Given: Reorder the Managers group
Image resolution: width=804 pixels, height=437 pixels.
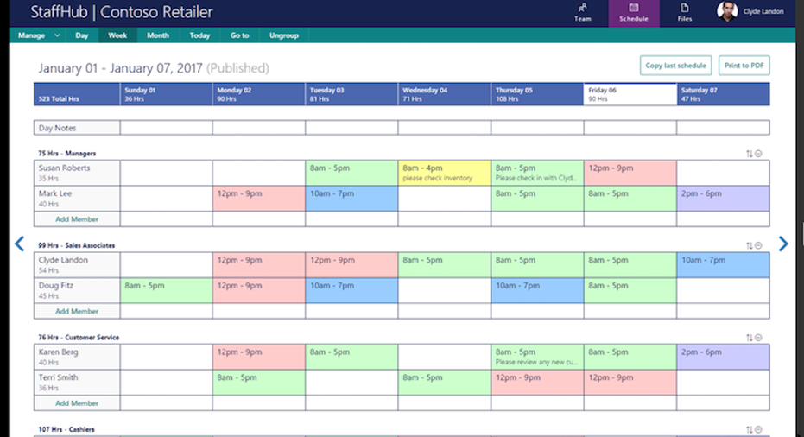Looking at the screenshot, I should (749, 154).
